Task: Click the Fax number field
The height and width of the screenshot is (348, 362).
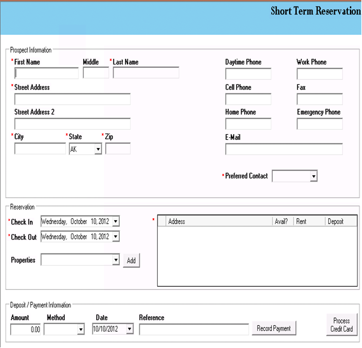Action: coord(320,99)
